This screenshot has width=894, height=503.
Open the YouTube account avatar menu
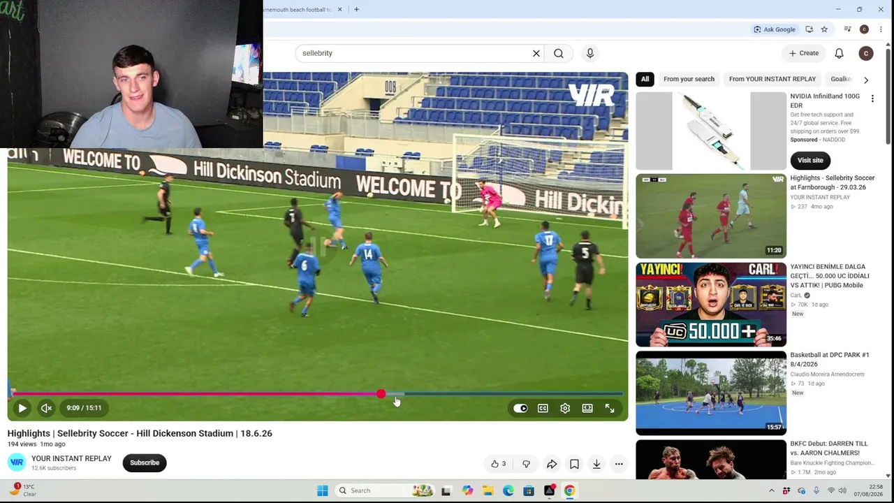tap(866, 53)
